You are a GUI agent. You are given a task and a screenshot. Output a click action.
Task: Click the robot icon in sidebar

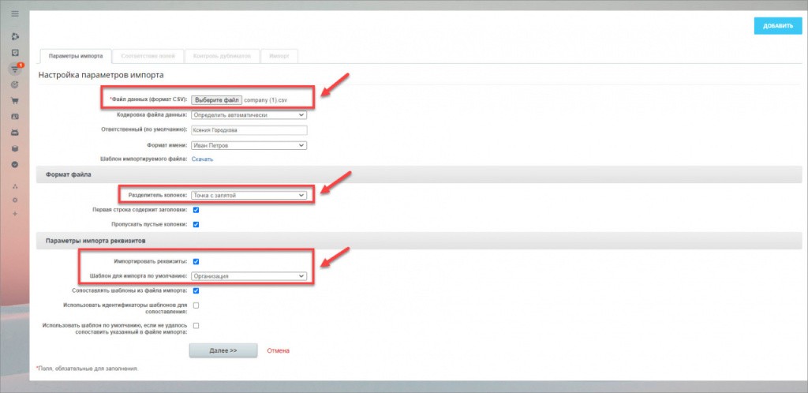coord(14,132)
